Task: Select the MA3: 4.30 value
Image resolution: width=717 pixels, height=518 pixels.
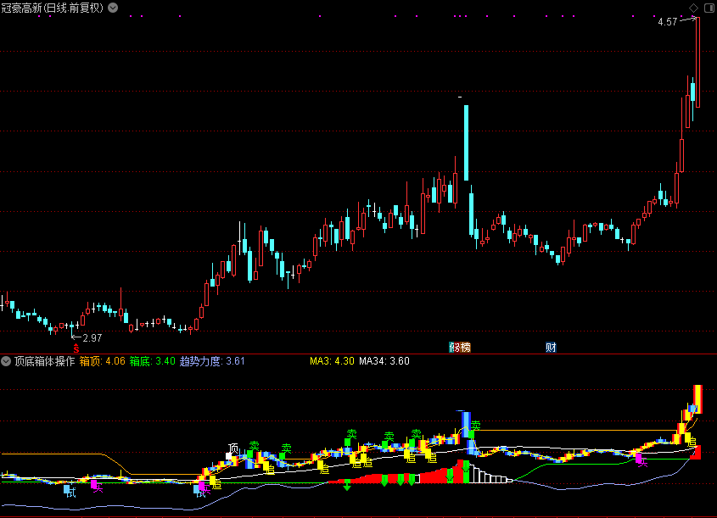Action: click(x=332, y=361)
